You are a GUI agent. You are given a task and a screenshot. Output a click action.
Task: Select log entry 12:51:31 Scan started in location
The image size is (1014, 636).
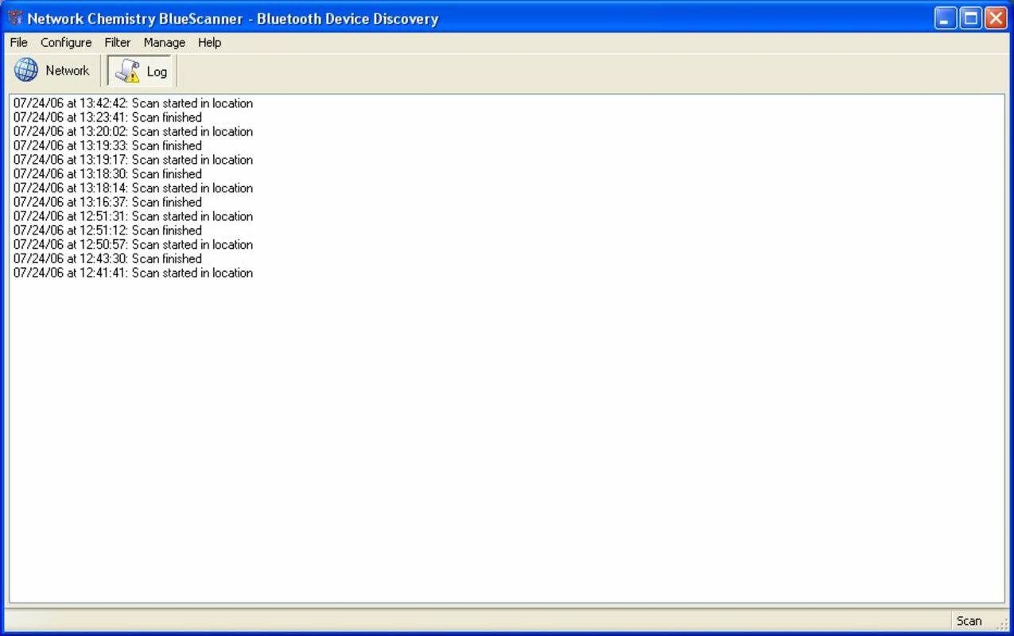coord(133,216)
